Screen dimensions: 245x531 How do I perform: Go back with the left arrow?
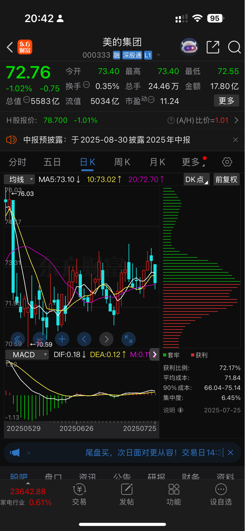tap(10, 47)
